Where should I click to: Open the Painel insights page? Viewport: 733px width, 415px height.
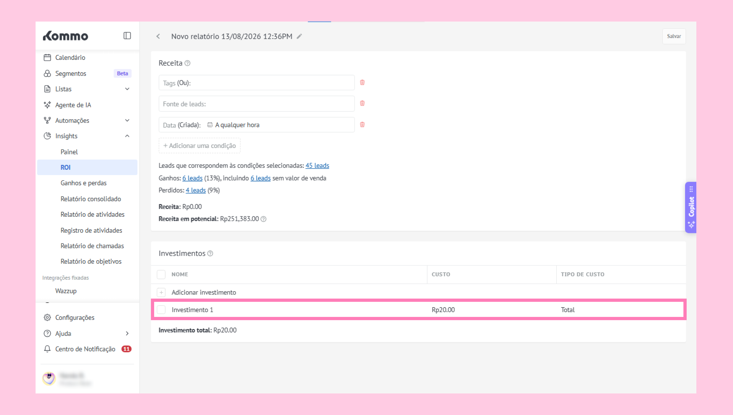(69, 152)
